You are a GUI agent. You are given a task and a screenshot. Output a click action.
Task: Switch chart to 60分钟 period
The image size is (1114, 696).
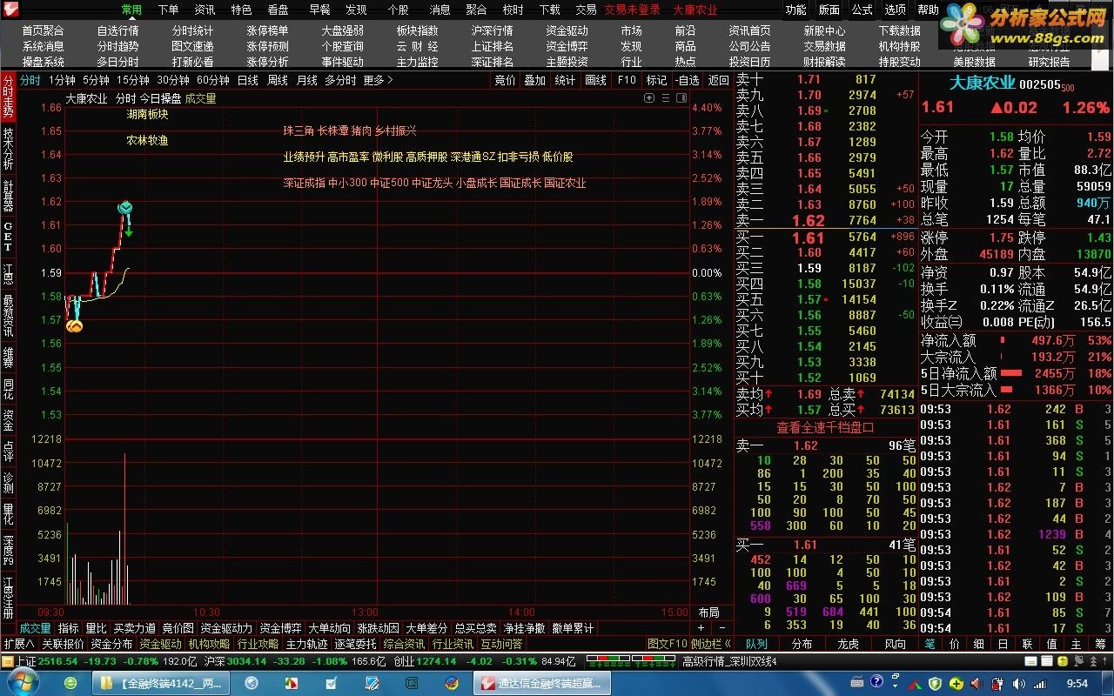(x=213, y=80)
